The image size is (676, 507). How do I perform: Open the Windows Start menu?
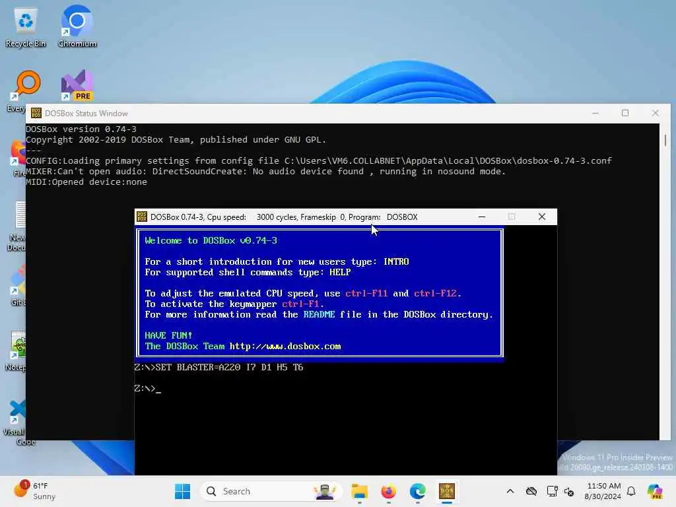[182, 491]
